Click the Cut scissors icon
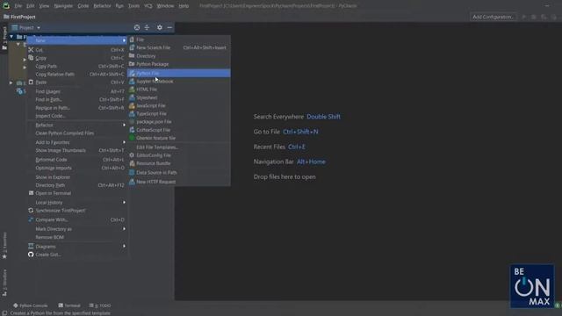Viewport: 562px width, 316px height. point(31,50)
